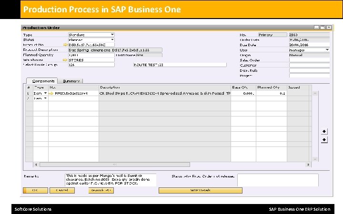The height and width of the screenshot is (214, 343).
Task: Move the selected row down with the down-arrow button
Action: [324, 140]
